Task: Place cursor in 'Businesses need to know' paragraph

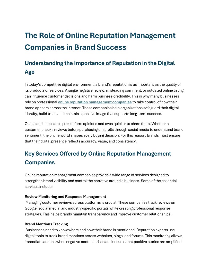Action: coord(103,236)
